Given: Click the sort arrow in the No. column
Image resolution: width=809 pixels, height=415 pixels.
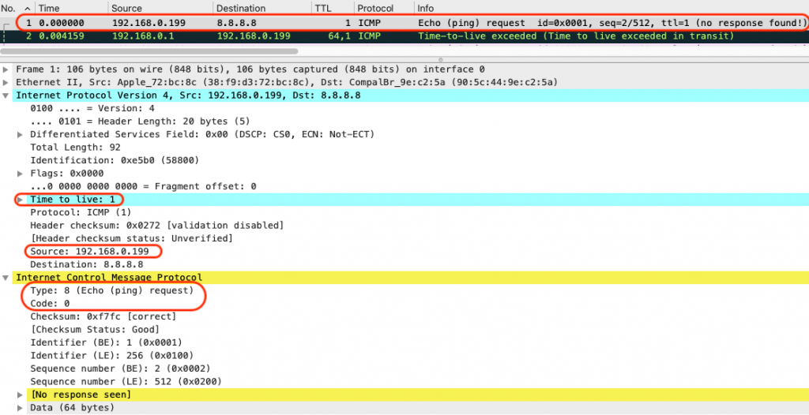Looking at the screenshot, I should pyautogui.click(x=28, y=8).
